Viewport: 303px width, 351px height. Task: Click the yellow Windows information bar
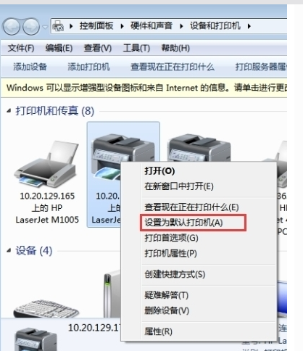click(x=144, y=88)
